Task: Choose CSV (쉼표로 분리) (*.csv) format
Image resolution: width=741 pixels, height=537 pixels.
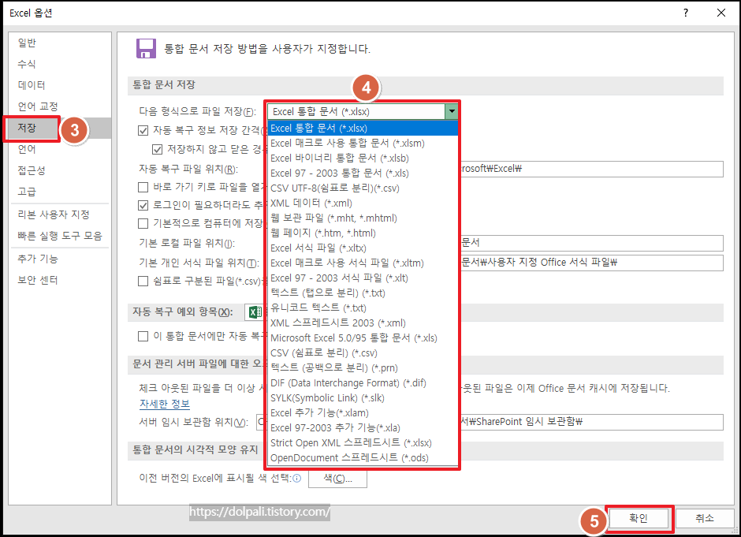Action: pos(363,353)
